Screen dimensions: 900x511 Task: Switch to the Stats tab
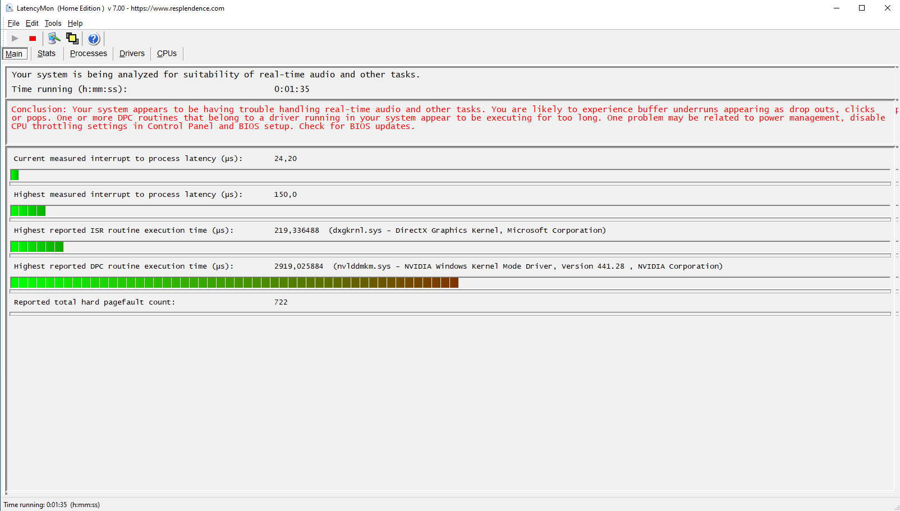(x=47, y=53)
